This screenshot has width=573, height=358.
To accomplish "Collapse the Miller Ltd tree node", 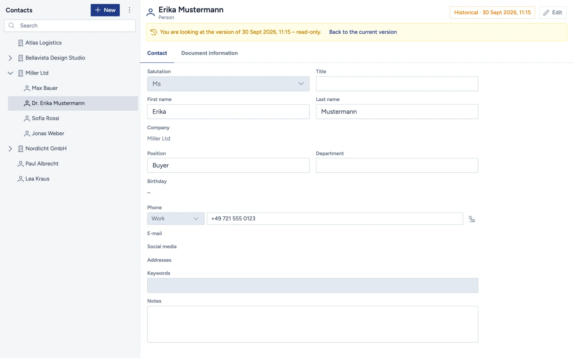I will click(x=10, y=73).
